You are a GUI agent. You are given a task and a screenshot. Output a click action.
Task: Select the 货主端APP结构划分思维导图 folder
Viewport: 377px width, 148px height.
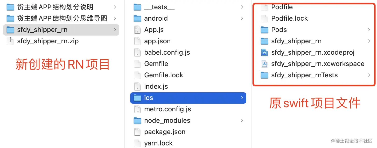coord(62,19)
